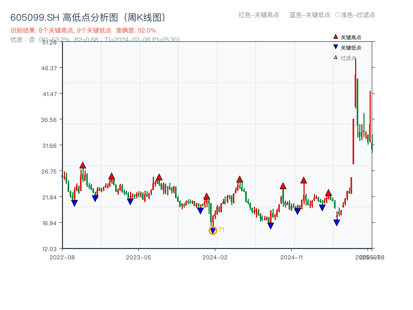Select the seventh red key-high triangle from left

(304, 180)
